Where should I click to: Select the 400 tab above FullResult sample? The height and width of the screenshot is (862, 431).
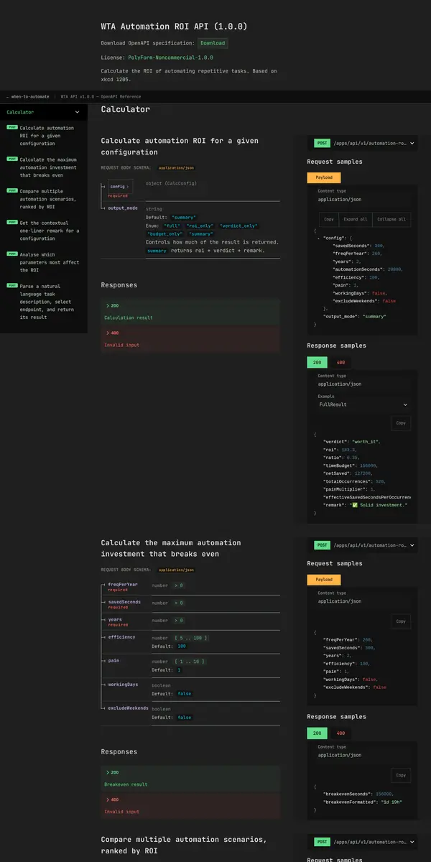(341, 363)
